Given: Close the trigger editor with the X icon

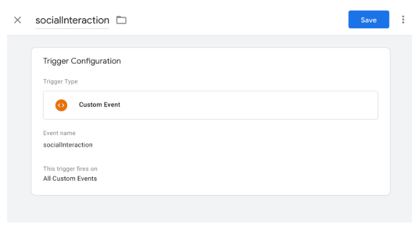Looking at the screenshot, I should coord(18,20).
